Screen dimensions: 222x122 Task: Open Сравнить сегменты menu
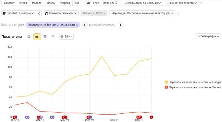click(61, 13)
